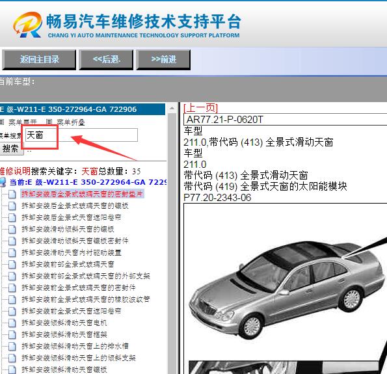Screen dimensions: 387x374
Task: Click the computer icon beside 当前:E 级-W211
Action: [x=3, y=182]
